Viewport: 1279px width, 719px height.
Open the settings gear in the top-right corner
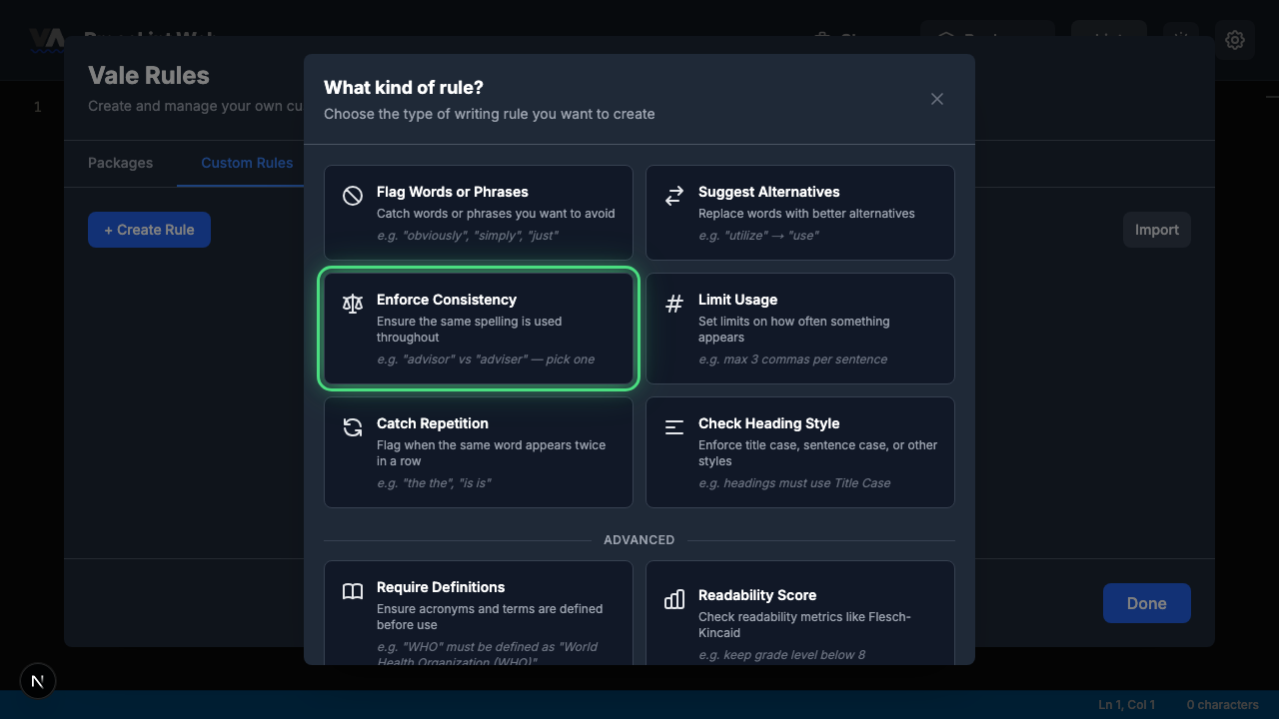click(1235, 40)
